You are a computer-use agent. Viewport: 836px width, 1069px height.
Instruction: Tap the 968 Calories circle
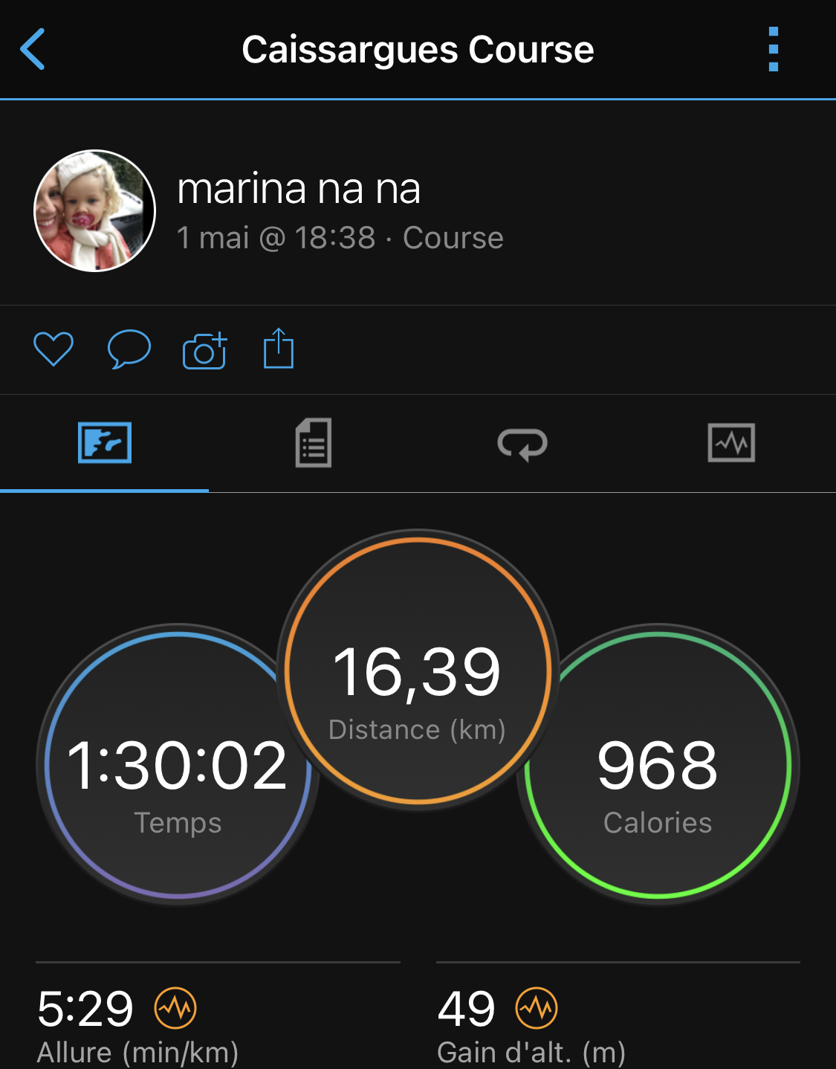pos(658,765)
